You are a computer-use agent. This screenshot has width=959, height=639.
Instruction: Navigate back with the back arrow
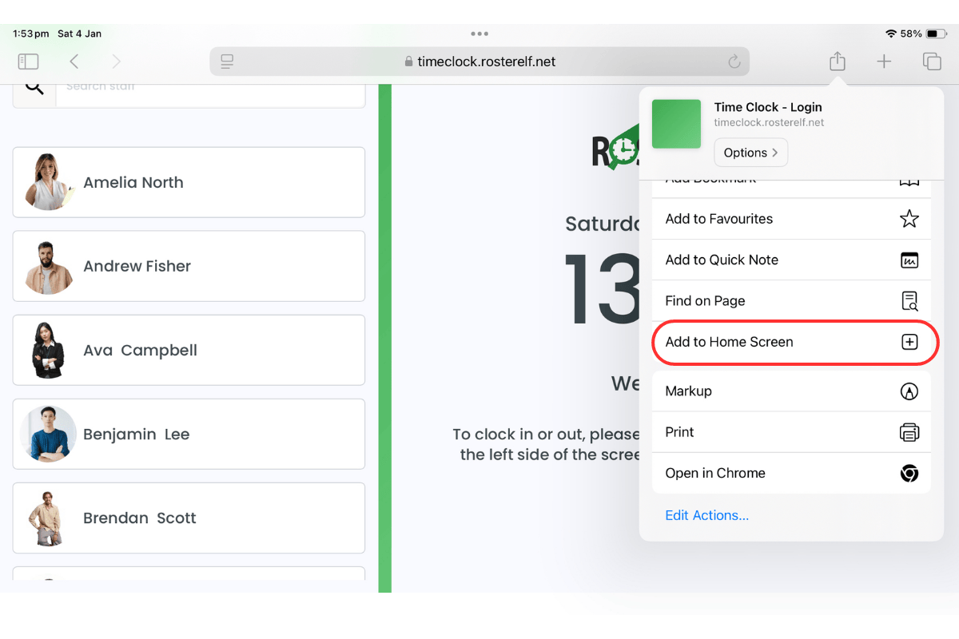[x=76, y=61]
